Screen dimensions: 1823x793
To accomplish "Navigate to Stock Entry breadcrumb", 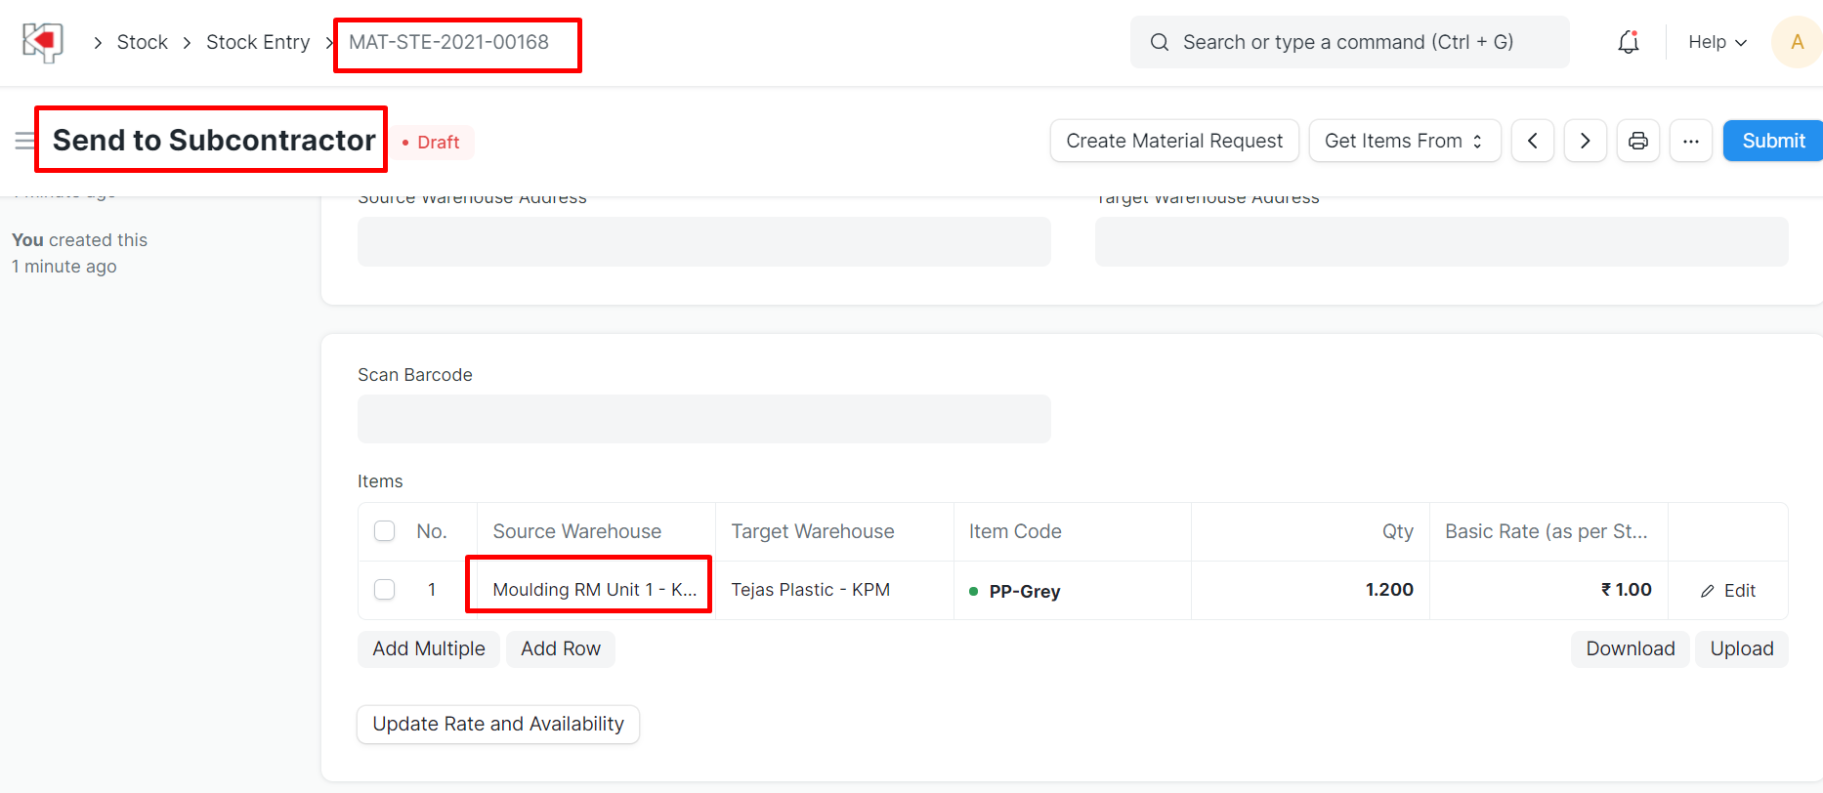I will (258, 42).
